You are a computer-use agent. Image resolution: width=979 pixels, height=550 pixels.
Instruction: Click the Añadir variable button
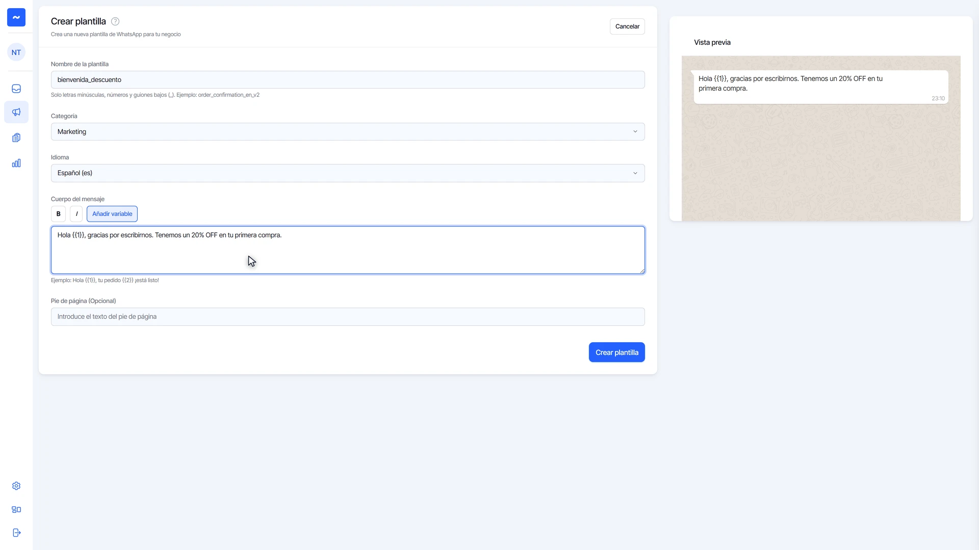pos(112,214)
